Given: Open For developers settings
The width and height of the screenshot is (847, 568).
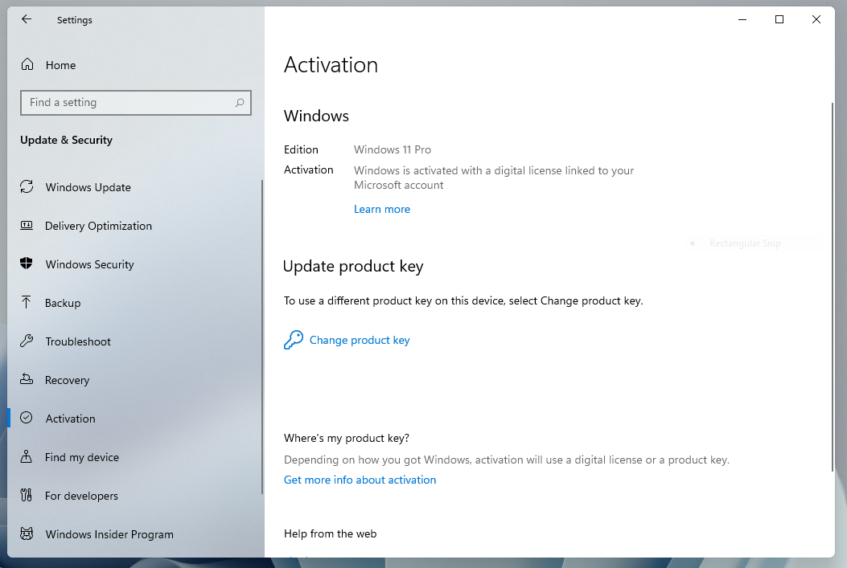Looking at the screenshot, I should [135, 496].
